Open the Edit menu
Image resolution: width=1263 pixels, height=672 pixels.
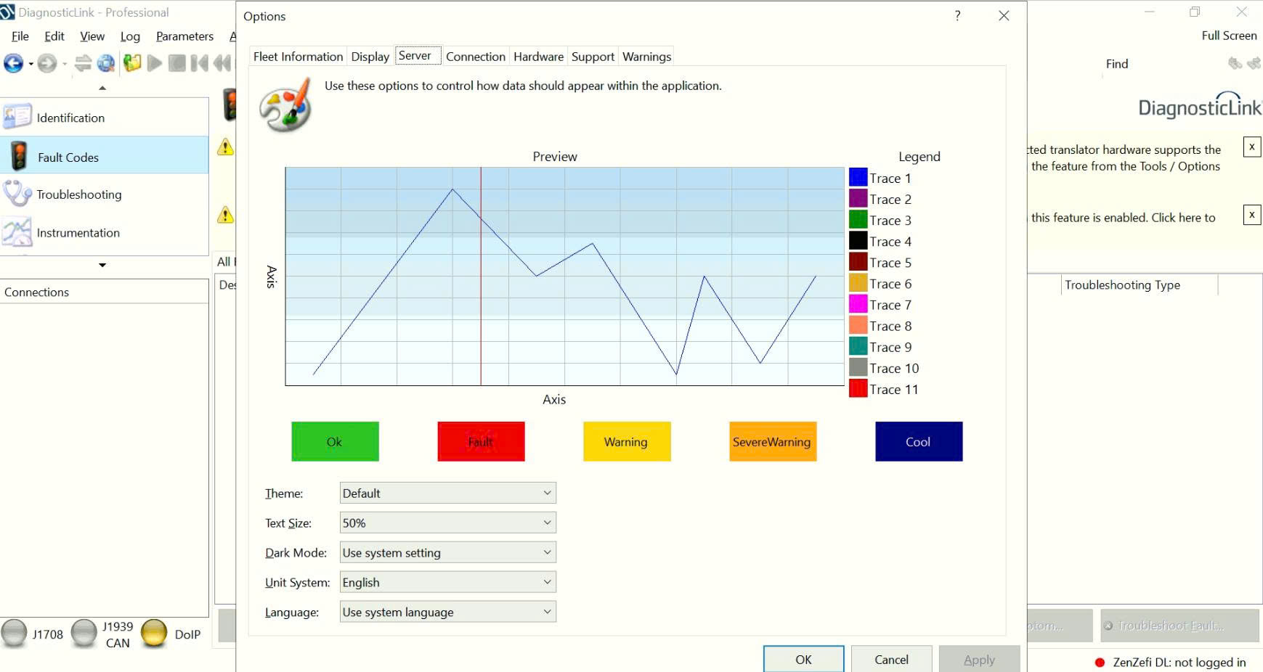(54, 36)
